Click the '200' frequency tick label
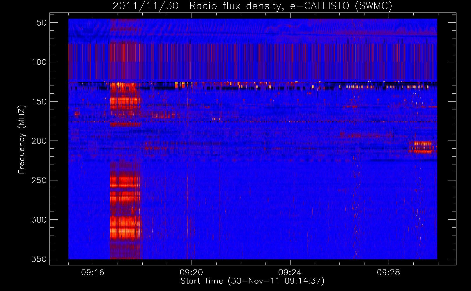The height and width of the screenshot is (291, 471). click(x=39, y=141)
